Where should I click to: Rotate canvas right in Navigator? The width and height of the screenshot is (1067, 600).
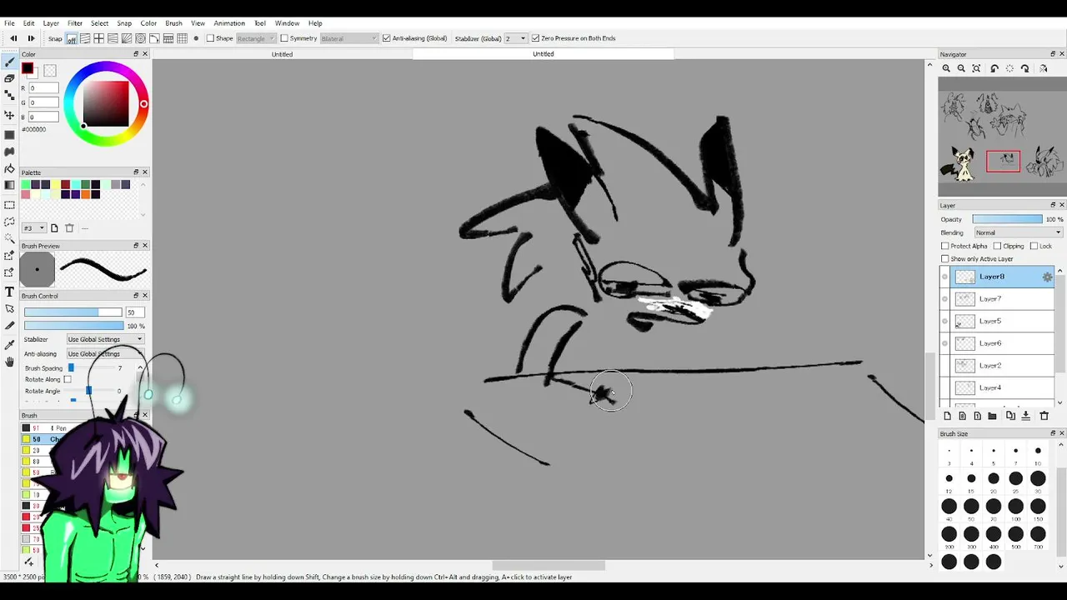point(1025,68)
